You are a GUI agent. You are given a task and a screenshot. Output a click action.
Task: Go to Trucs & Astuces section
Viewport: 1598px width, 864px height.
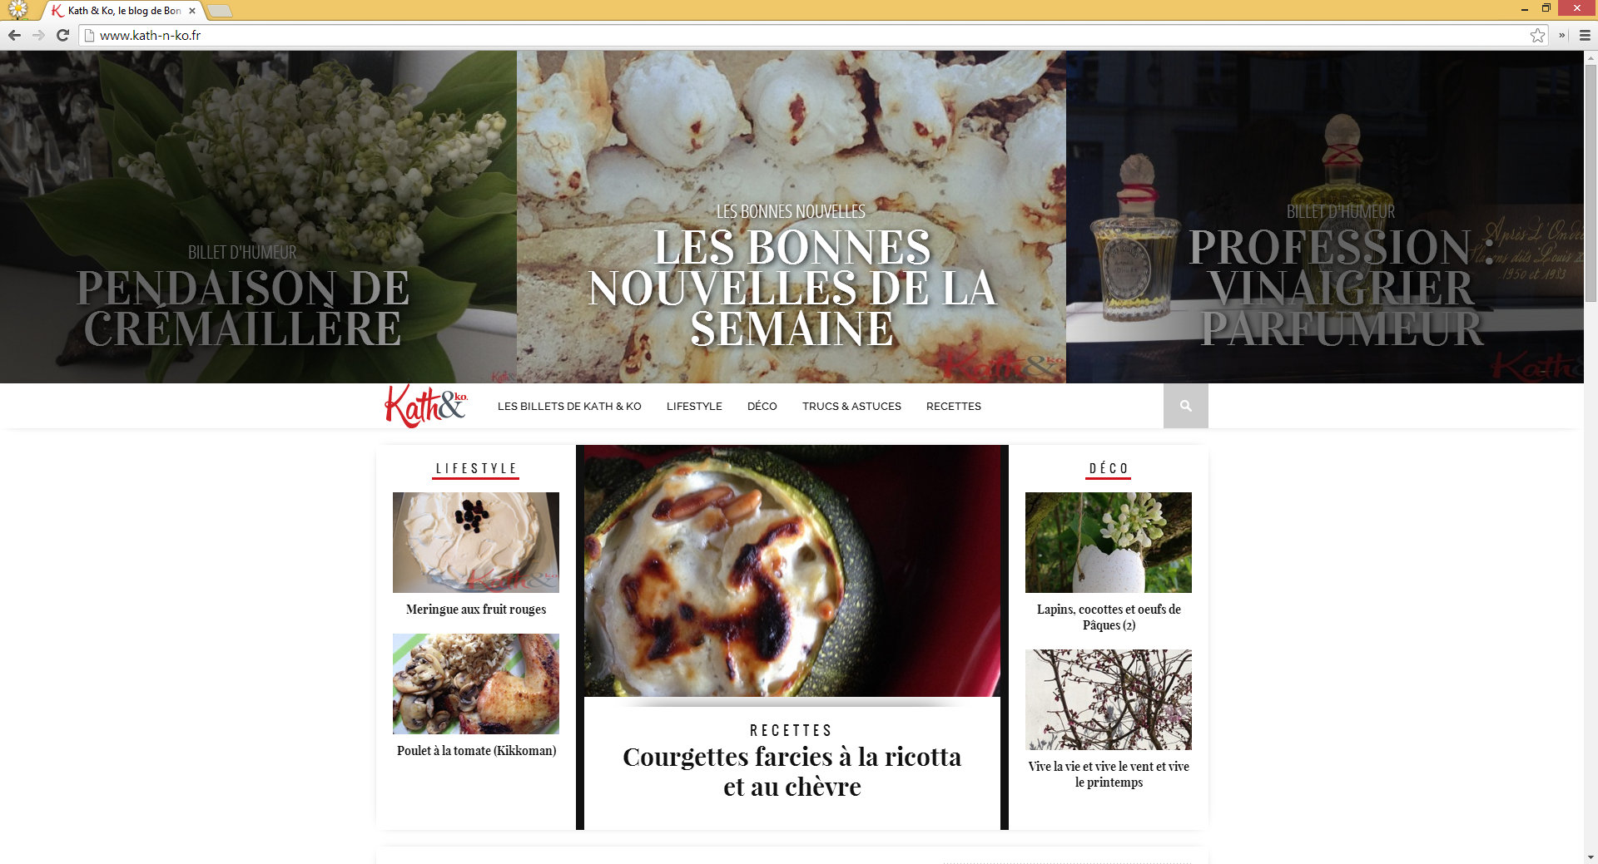[851, 406]
